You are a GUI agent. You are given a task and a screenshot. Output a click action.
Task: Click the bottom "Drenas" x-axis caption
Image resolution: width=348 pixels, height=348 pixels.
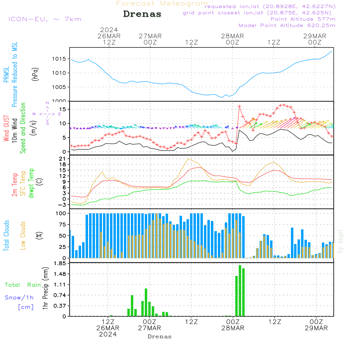coord(160,337)
